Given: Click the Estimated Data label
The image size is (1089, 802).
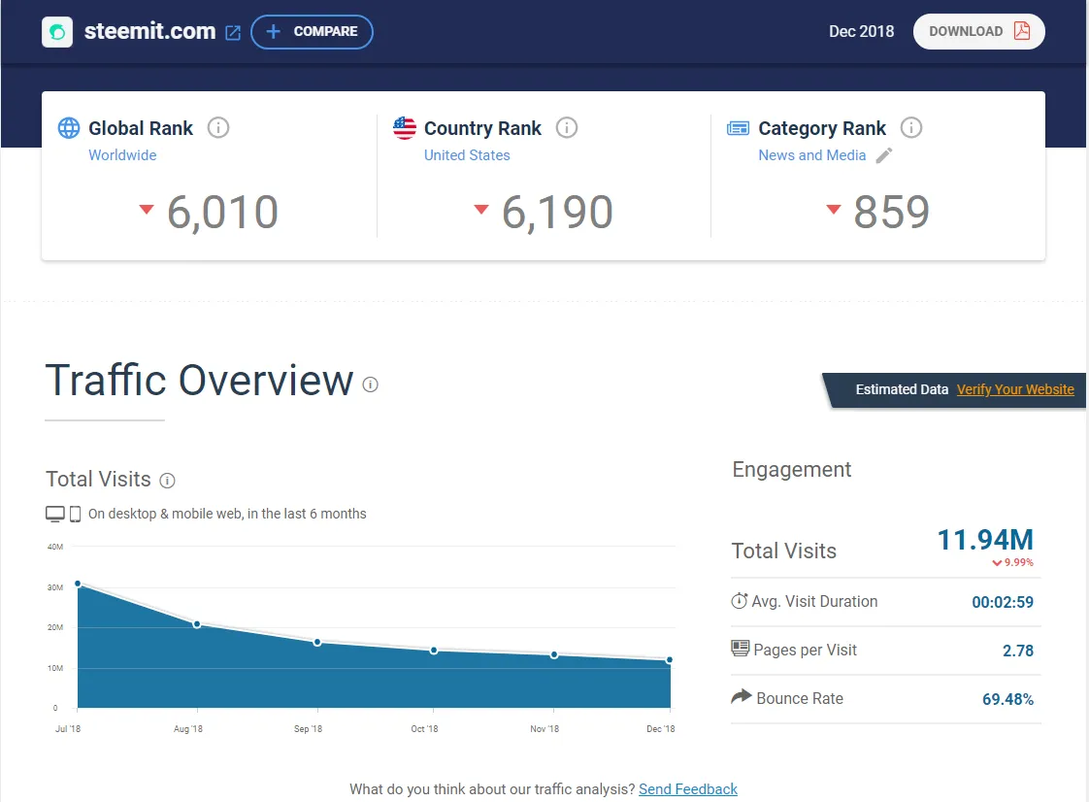Looking at the screenshot, I should click(902, 389).
